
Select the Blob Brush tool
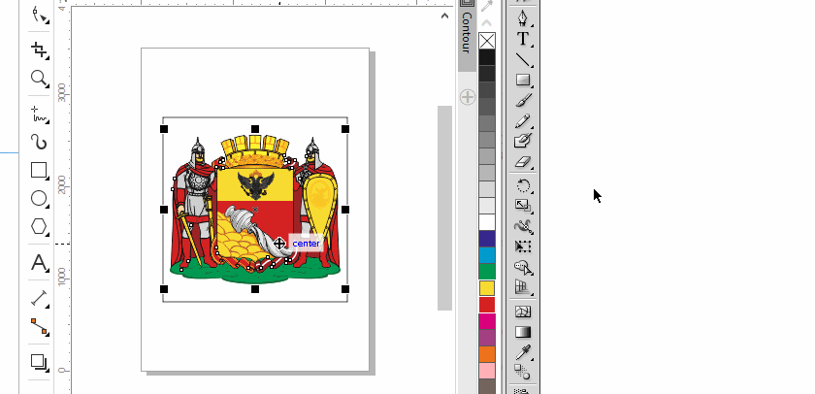[x=523, y=141]
